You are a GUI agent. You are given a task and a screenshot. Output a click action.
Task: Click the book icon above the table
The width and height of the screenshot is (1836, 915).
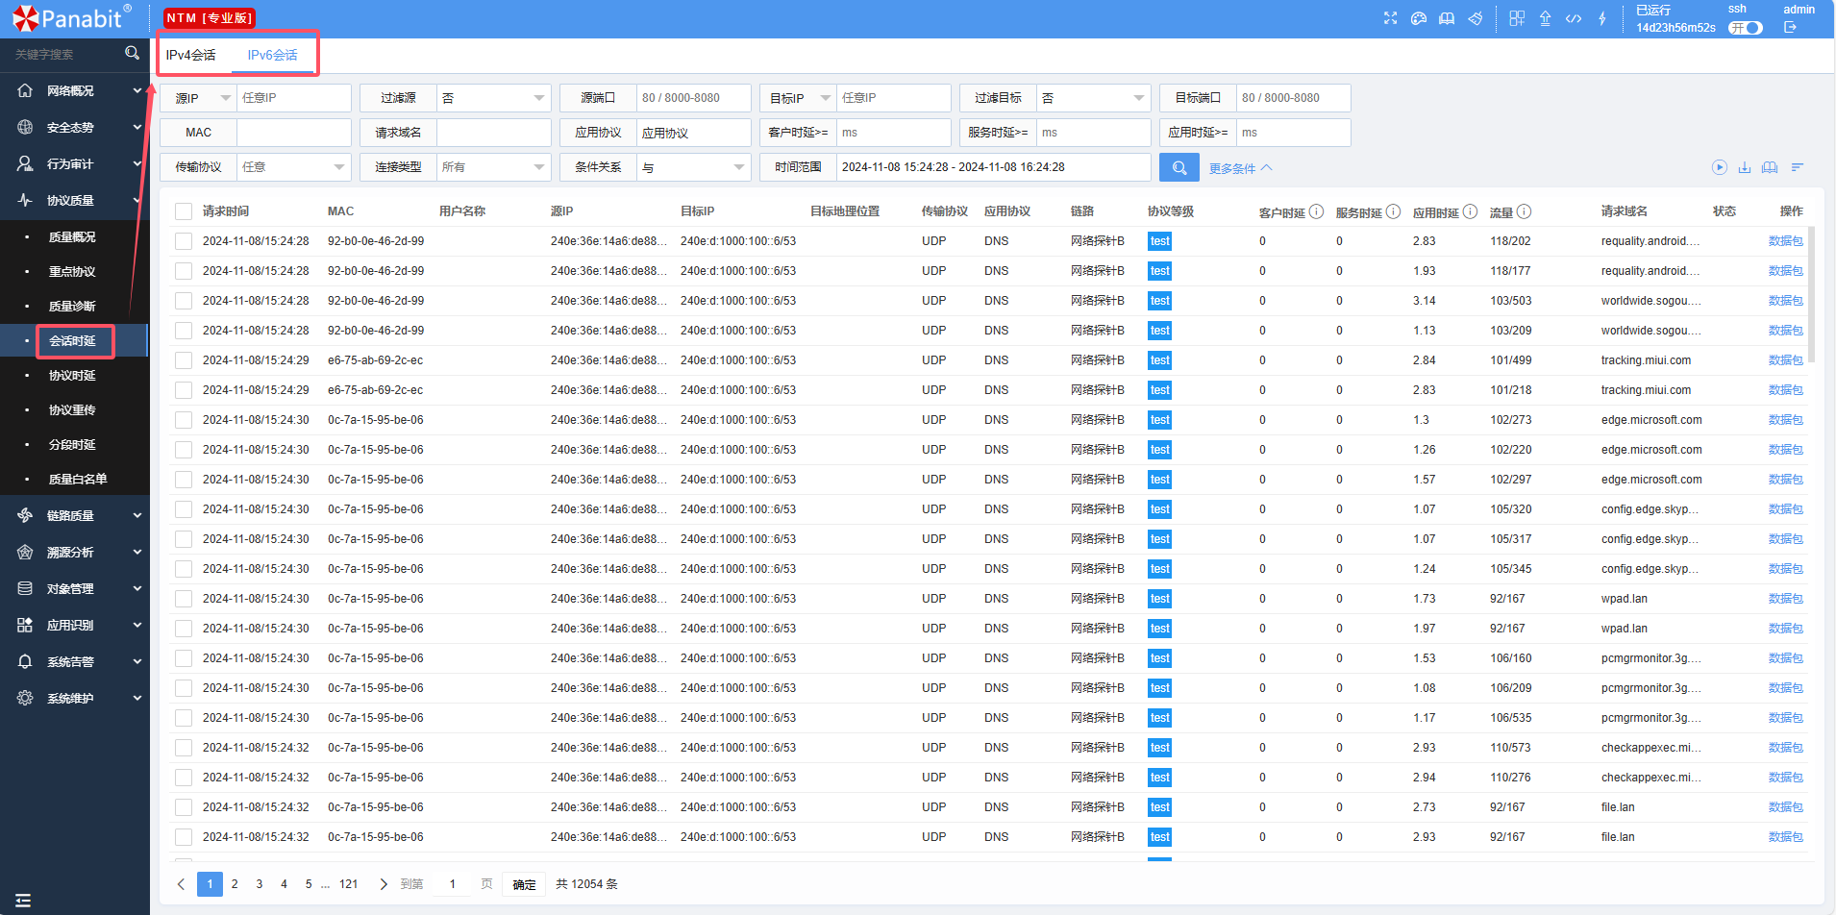tap(1770, 167)
